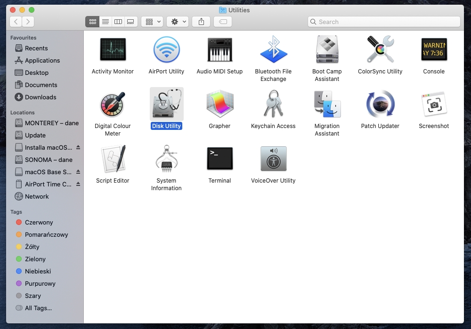Switch to column view
Viewport: 471px width, 329px height.
(118, 22)
